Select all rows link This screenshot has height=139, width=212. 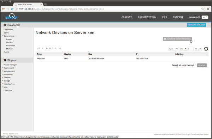tap(180, 65)
